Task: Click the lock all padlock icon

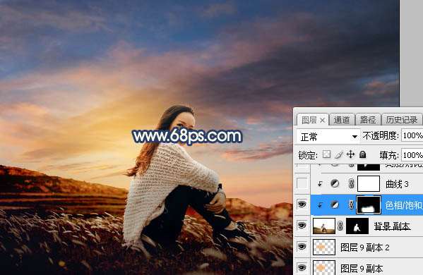Action: [363, 154]
